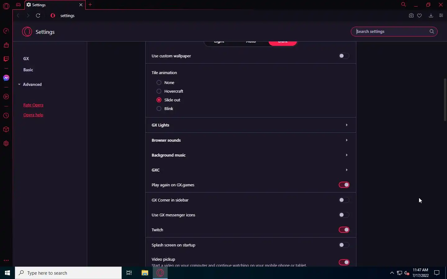Open GX Cleaner broom icon in sidebar

coord(6,45)
